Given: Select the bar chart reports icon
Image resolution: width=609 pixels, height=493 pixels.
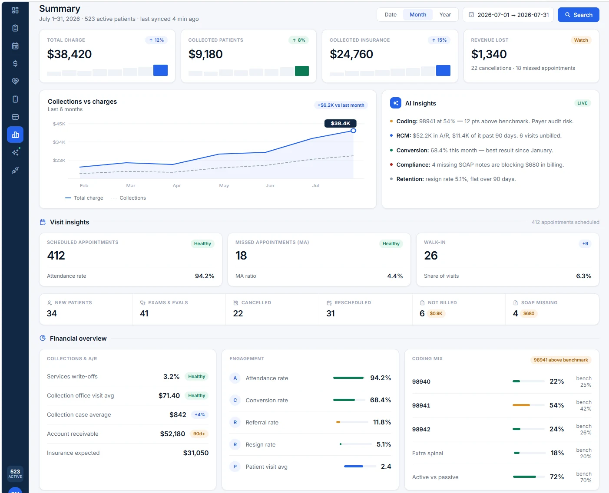Looking at the screenshot, I should point(15,135).
